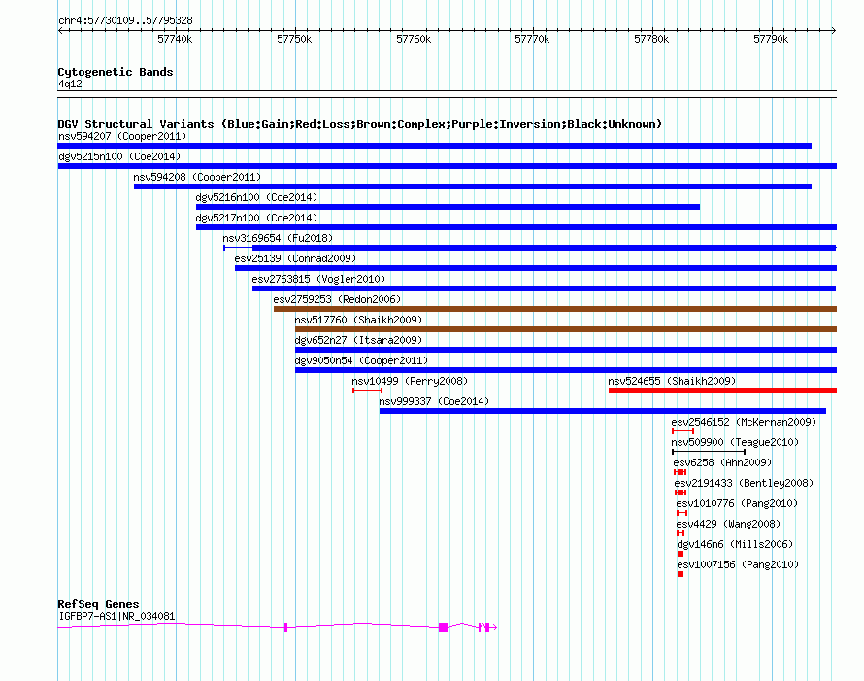Select red loss marker nsv10499 (Perry2008)
The height and width of the screenshot is (681, 864).
[368, 391]
